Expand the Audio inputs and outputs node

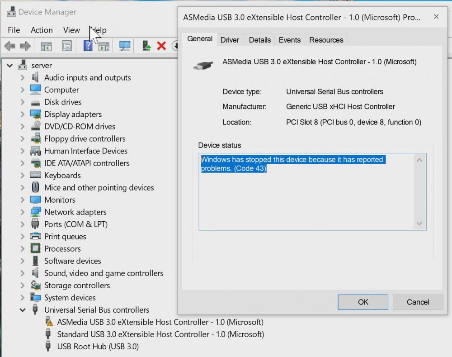point(23,78)
